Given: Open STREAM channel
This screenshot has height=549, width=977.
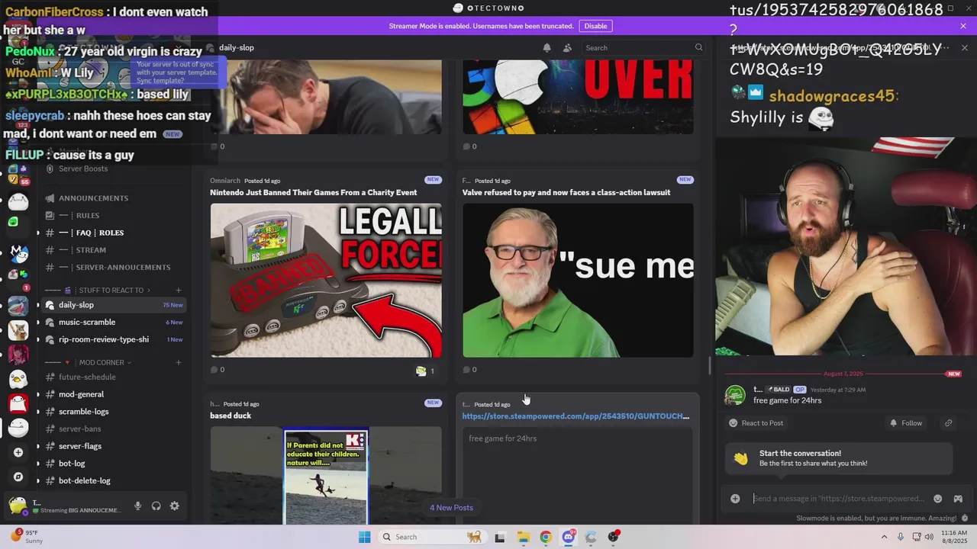Looking at the screenshot, I should click(114, 249).
